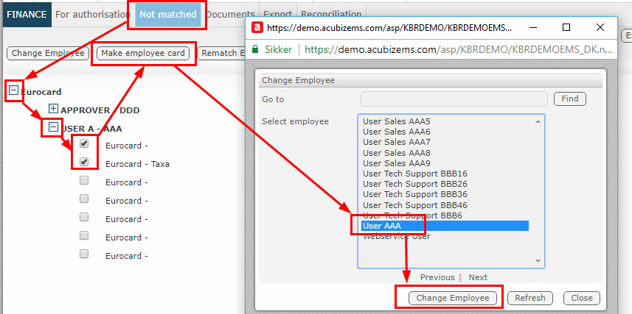
Task: Open the Export tab
Action: 278,15
